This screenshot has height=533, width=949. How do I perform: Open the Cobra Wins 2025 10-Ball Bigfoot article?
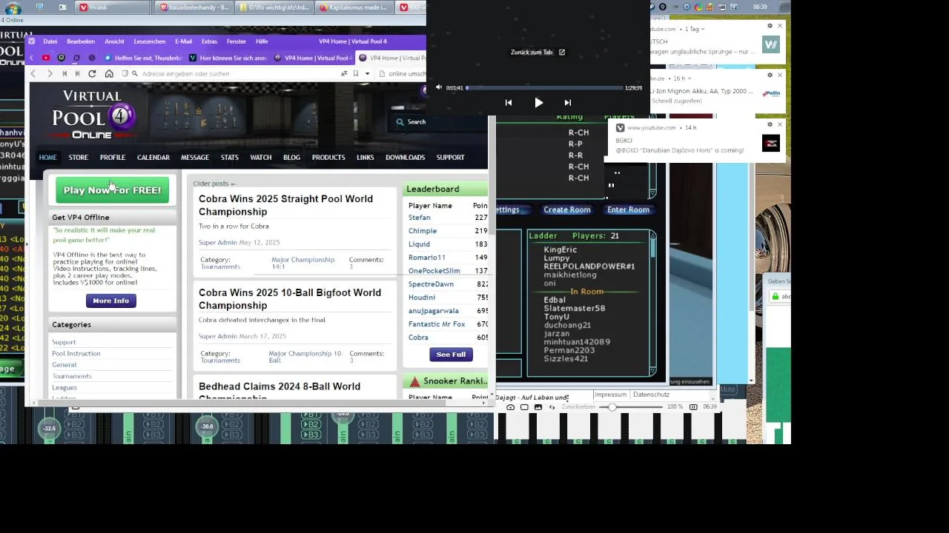(x=290, y=299)
